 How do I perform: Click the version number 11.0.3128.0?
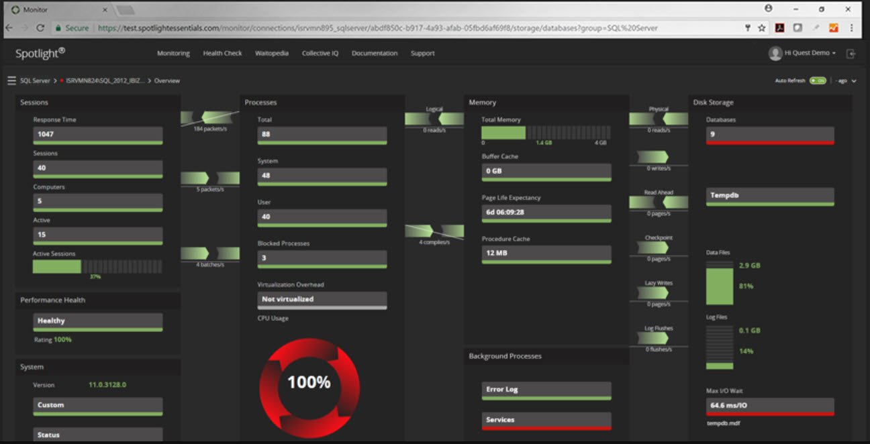(107, 385)
